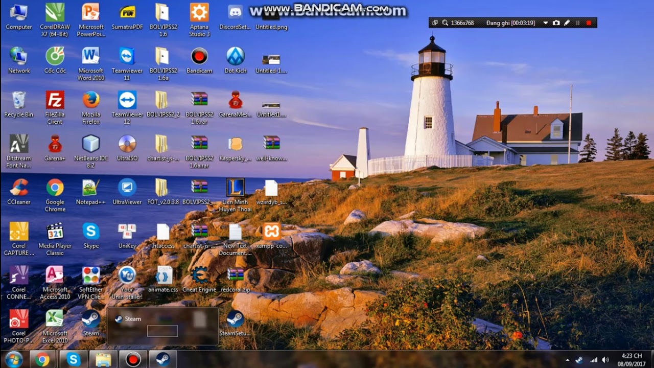
Task: Click the Bandicam magnifier icon
Action: point(445,23)
